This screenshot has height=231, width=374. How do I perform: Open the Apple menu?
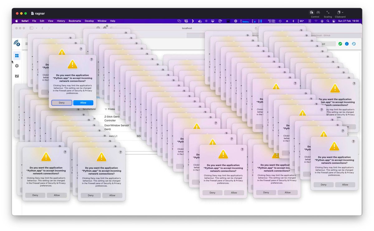coord(17,21)
